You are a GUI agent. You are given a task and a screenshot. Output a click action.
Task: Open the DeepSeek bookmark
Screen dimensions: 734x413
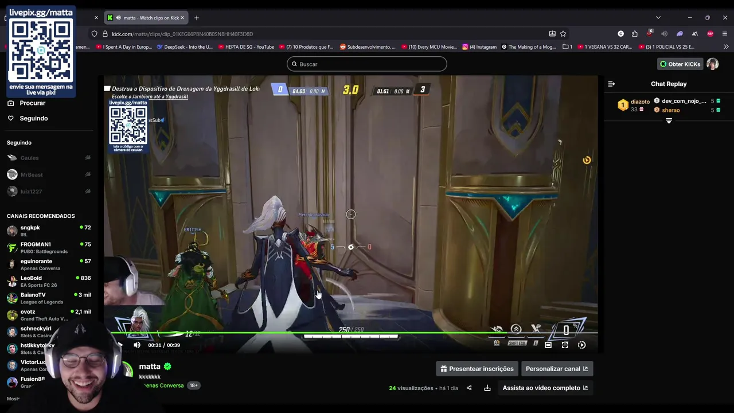(184, 47)
